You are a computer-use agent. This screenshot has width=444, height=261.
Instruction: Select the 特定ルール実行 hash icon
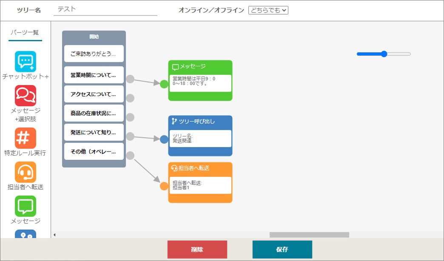coord(26,138)
